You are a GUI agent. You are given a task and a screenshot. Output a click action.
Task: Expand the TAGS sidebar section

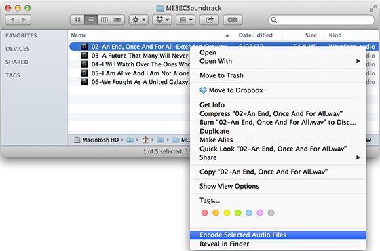click(x=13, y=75)
